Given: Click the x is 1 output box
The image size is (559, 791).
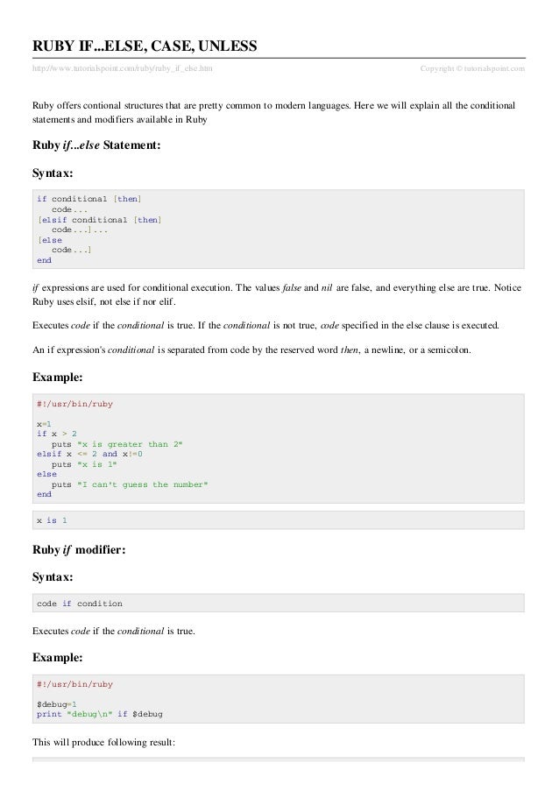Looking at the screenshot, I should click(279, 520).
